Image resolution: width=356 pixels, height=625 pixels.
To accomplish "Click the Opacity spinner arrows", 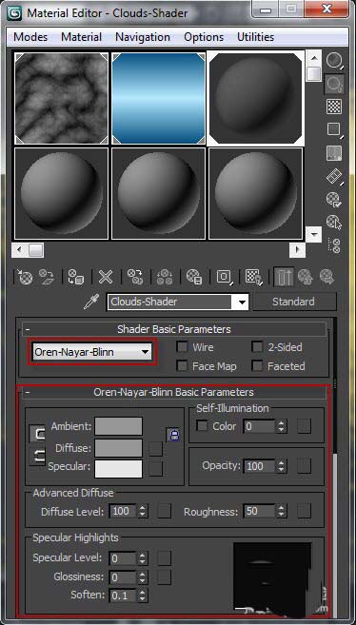I will pos(282,466).
